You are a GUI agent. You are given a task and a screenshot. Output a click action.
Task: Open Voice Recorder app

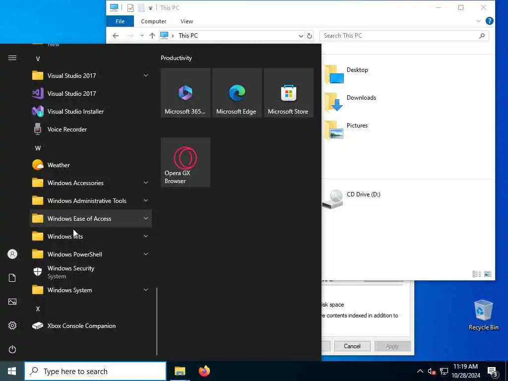point(91,129)
